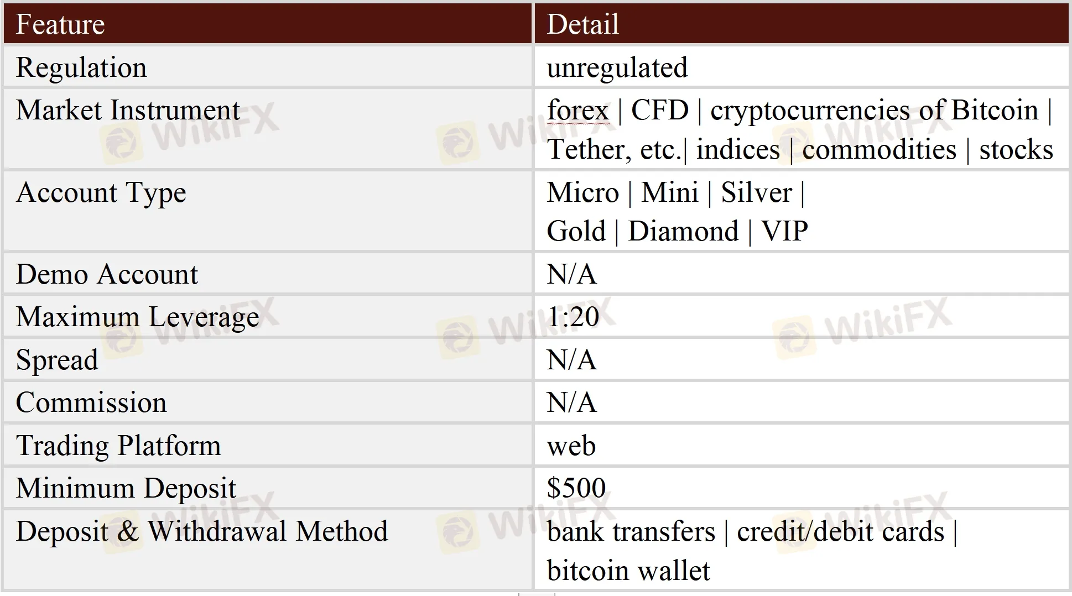Click the Minimum Deposit label
Screen dimensions: 1072x596
pos(126,488)
